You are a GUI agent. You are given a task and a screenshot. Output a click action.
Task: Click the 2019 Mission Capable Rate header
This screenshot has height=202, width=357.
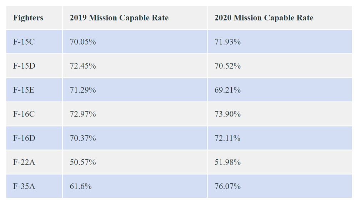point(119,18)
